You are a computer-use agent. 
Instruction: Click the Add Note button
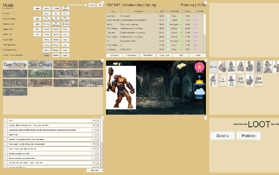pyautogui.click(x=95, y=170)
